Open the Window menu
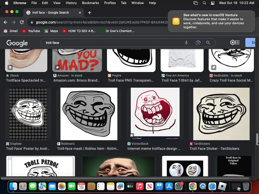Image resolution: width=259 pixels, height=194 pixels. point(138,3)
